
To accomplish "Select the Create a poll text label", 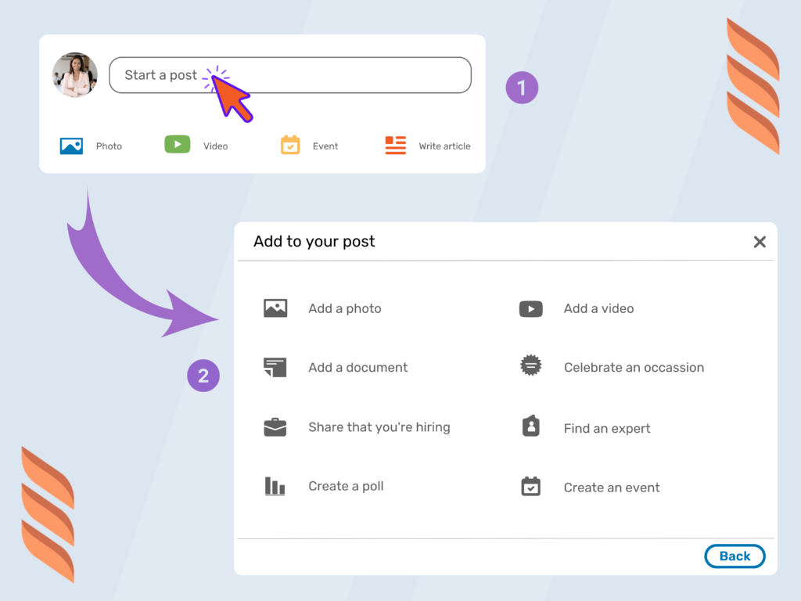I will pyautogui.click(x=346, y=486).
